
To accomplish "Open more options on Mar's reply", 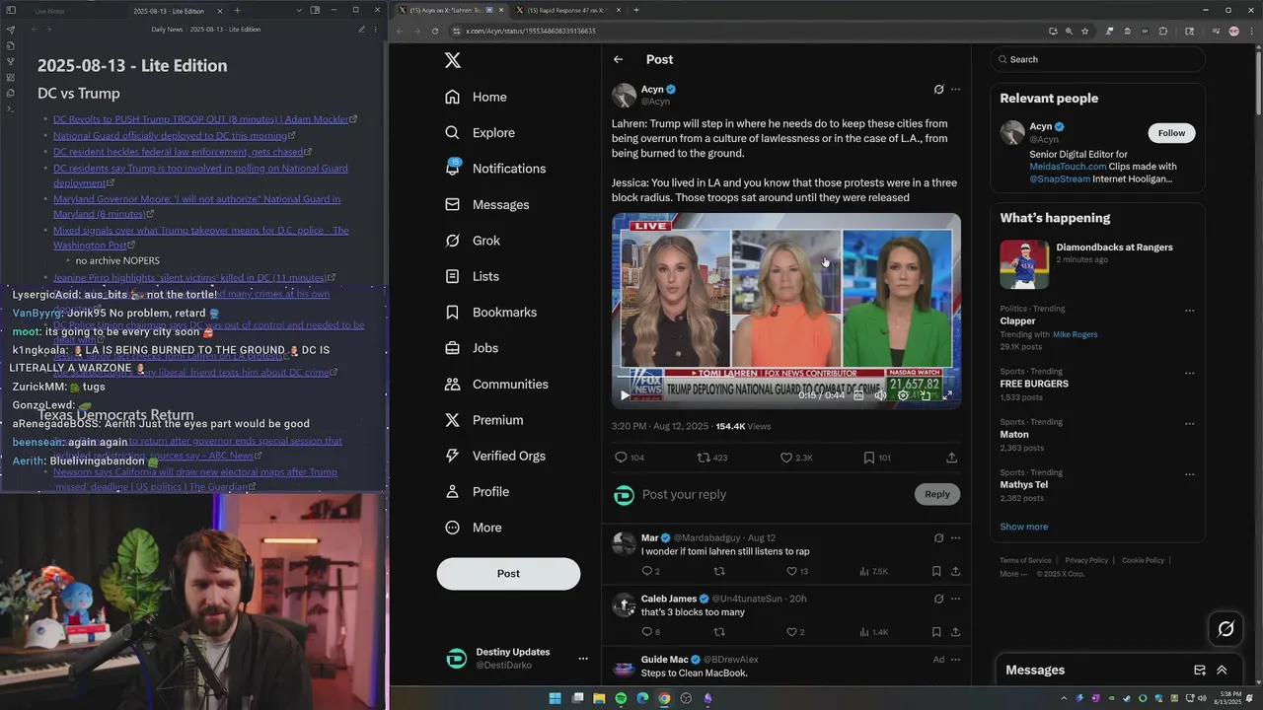I will point(955,537).
